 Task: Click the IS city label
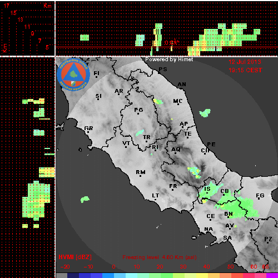[207, 189]
